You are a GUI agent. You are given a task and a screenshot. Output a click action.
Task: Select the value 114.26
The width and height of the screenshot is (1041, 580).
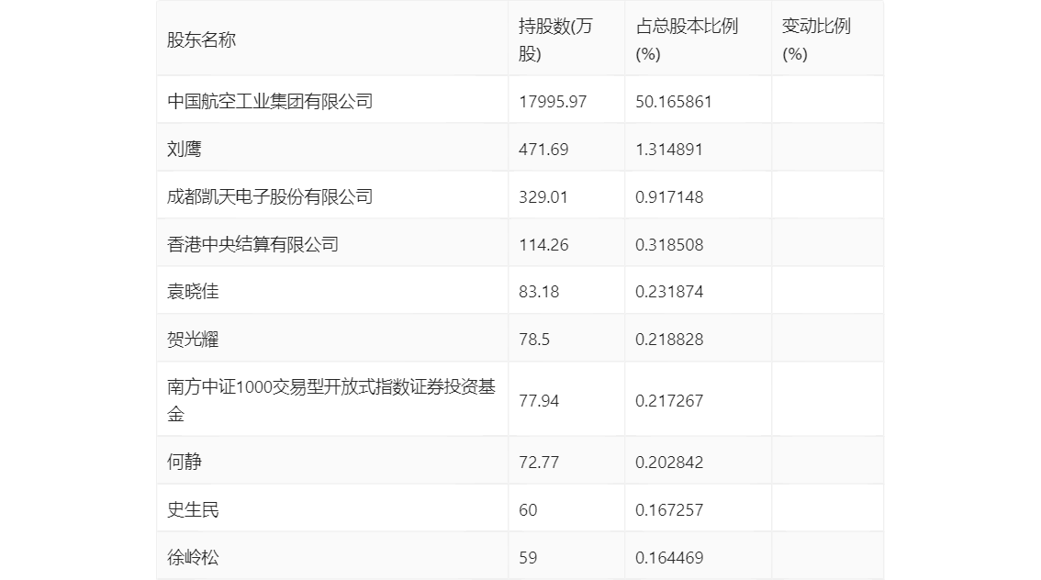click(x=543, y=245)
